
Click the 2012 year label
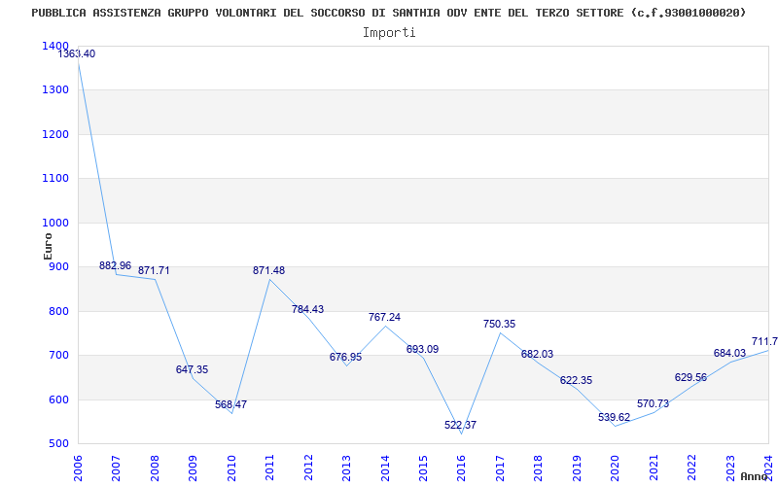click(308, 469)
